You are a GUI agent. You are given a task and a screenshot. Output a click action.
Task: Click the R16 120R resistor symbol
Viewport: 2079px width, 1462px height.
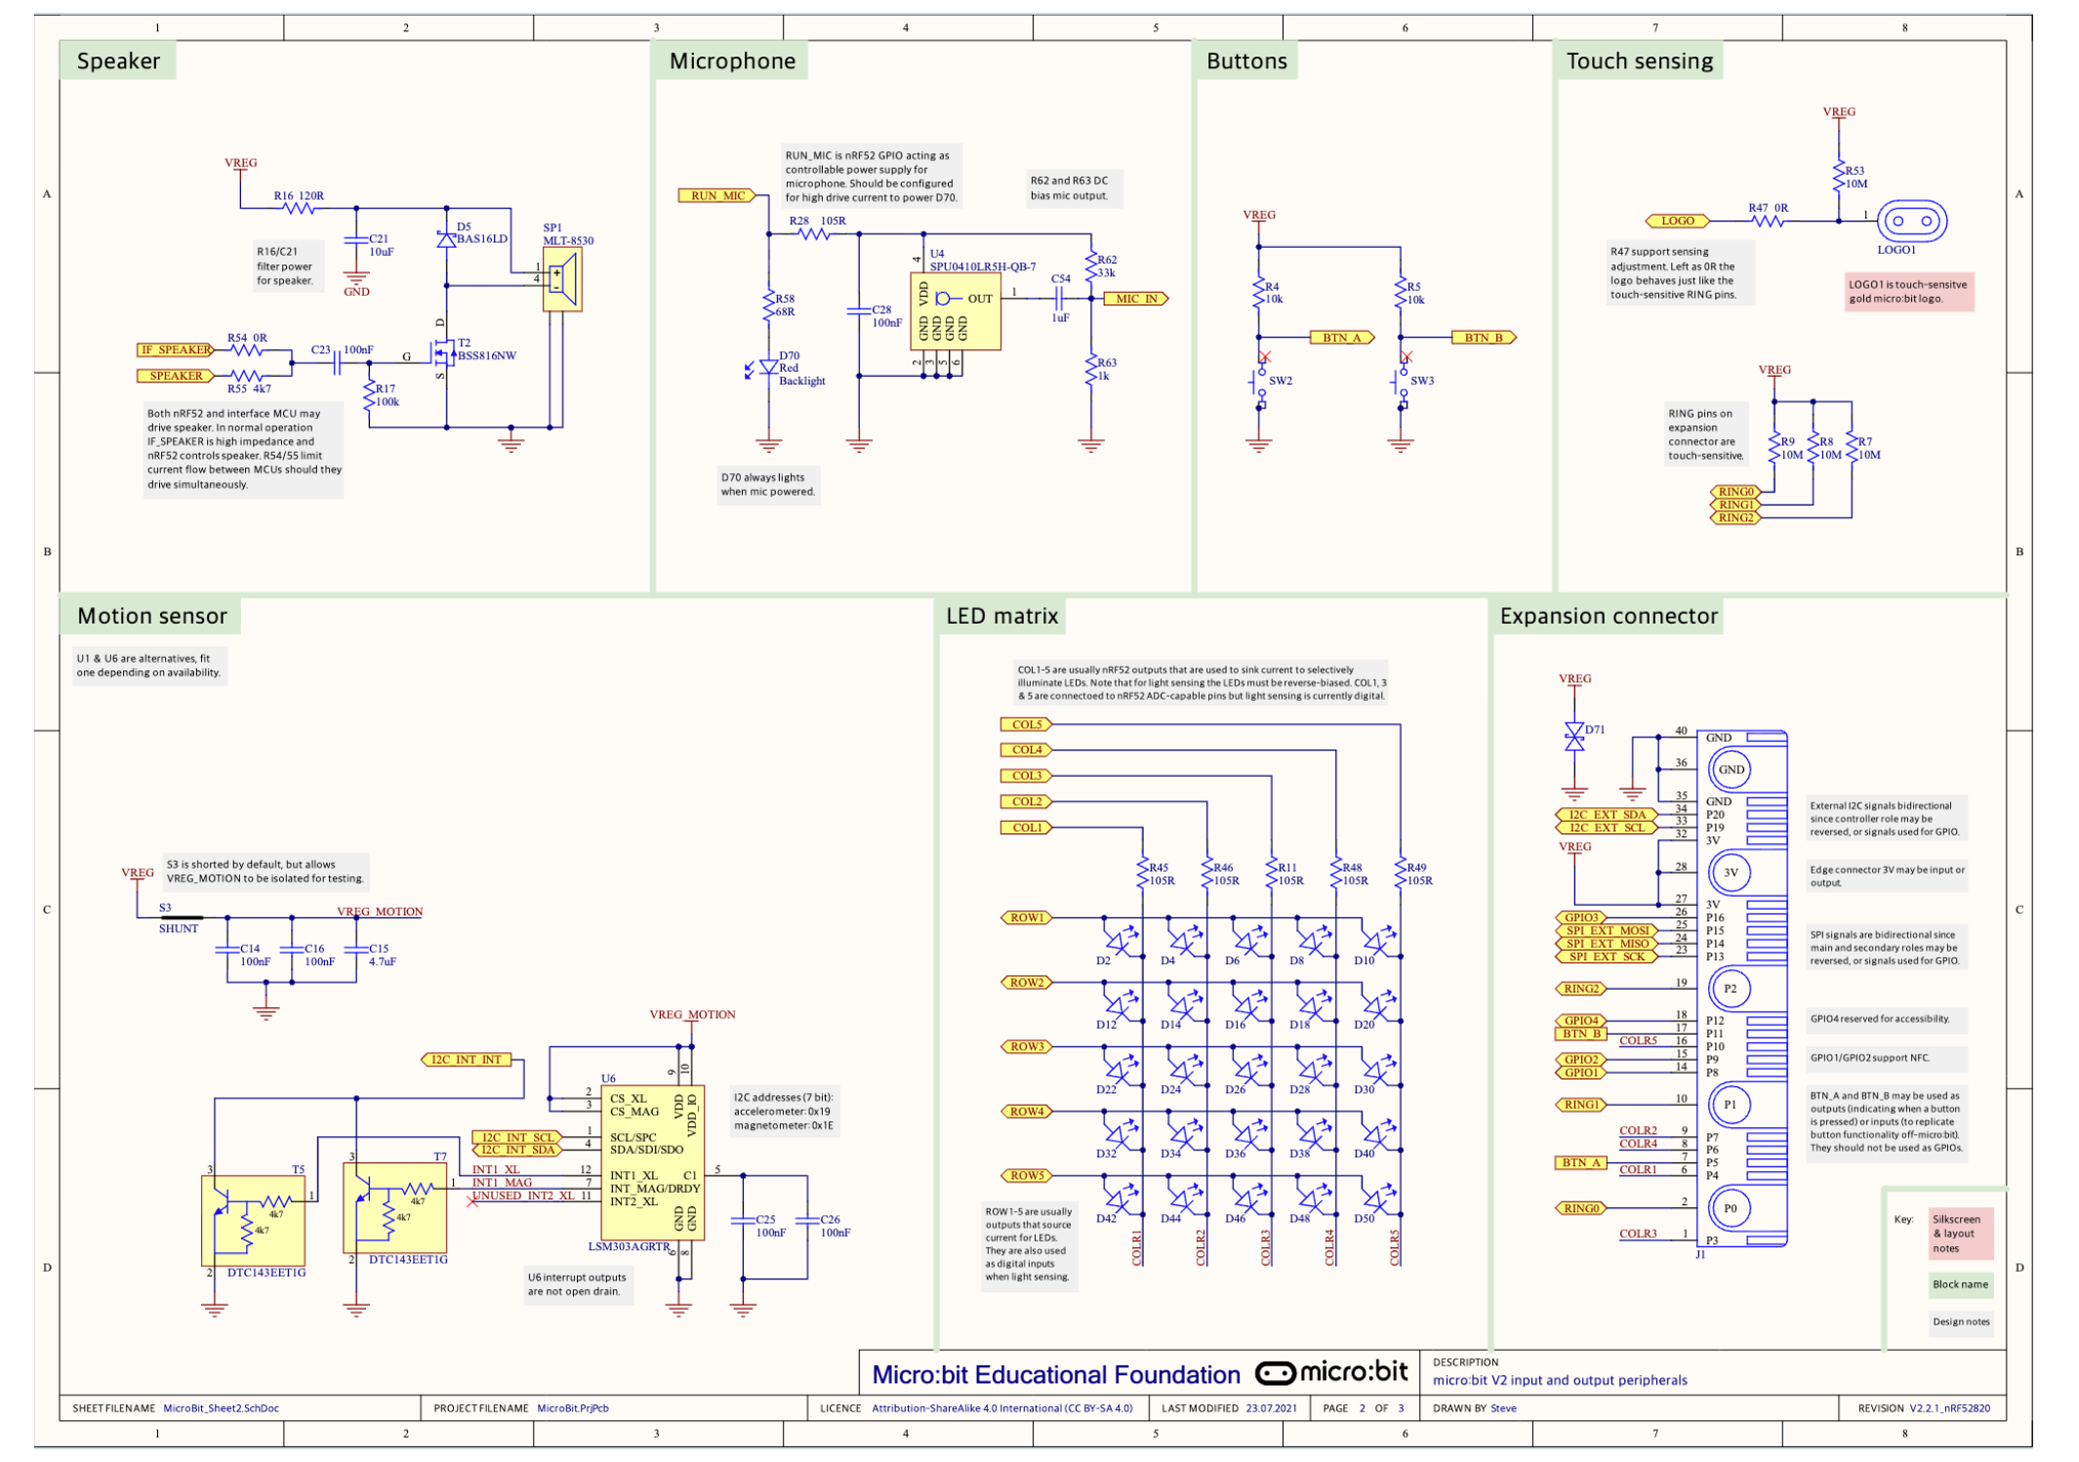[x=300, y=208]
